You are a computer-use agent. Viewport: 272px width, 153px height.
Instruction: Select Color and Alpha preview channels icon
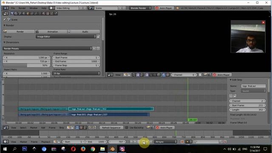point(164,75)
